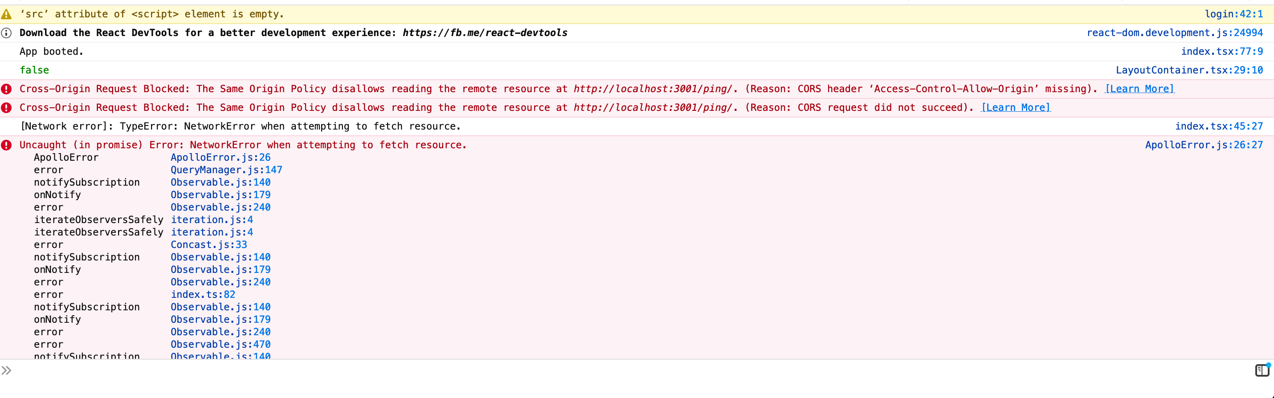Select the false log from LayoutContainer
Screen dimensions: 1274x398
(x=34, y=70)
